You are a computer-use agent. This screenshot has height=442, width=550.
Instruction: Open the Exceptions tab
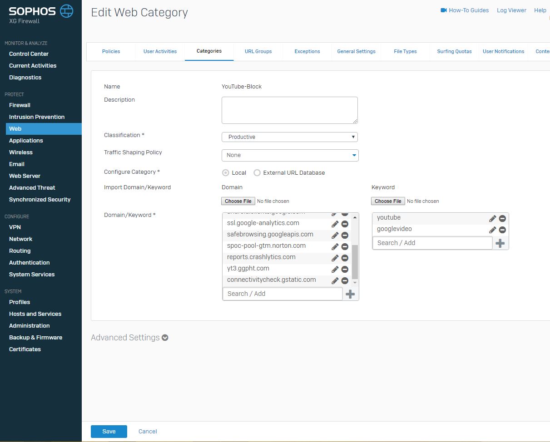[x=307, y=51]
